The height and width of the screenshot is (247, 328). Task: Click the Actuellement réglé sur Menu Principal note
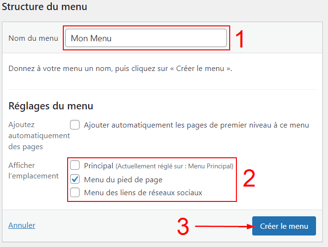point(174,166)
